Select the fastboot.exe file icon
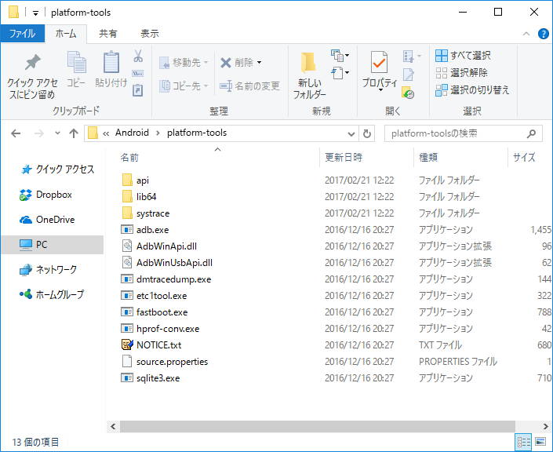The height and width of the screenshot is (452, 553). pyautogui.click(x=127, y=312)
